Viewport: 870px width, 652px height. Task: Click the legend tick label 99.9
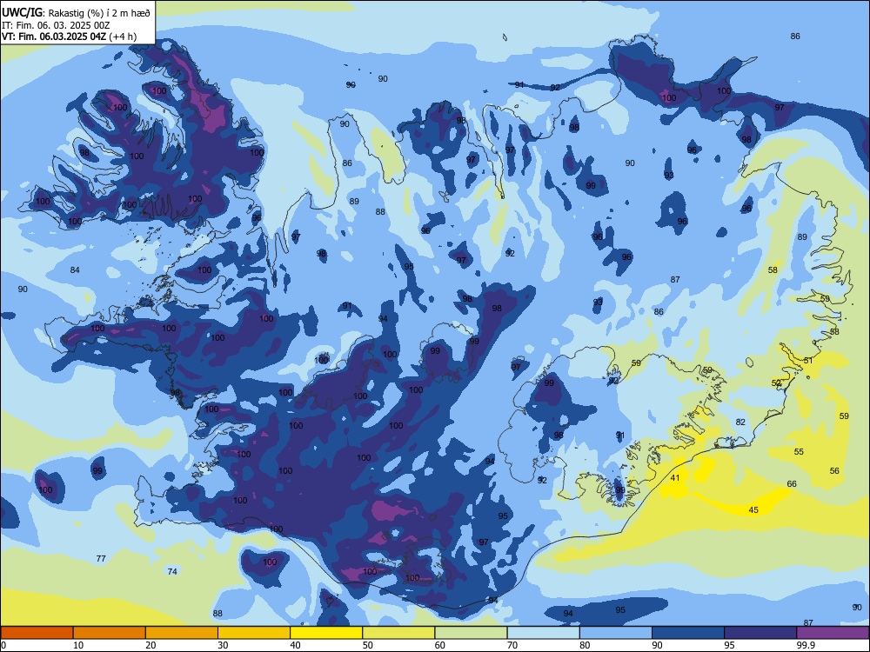tap(805, 645)
